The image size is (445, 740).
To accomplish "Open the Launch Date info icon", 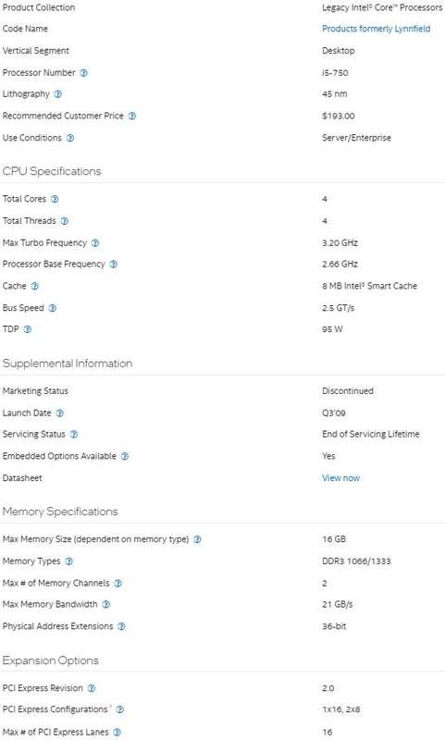I will [60, 413].
